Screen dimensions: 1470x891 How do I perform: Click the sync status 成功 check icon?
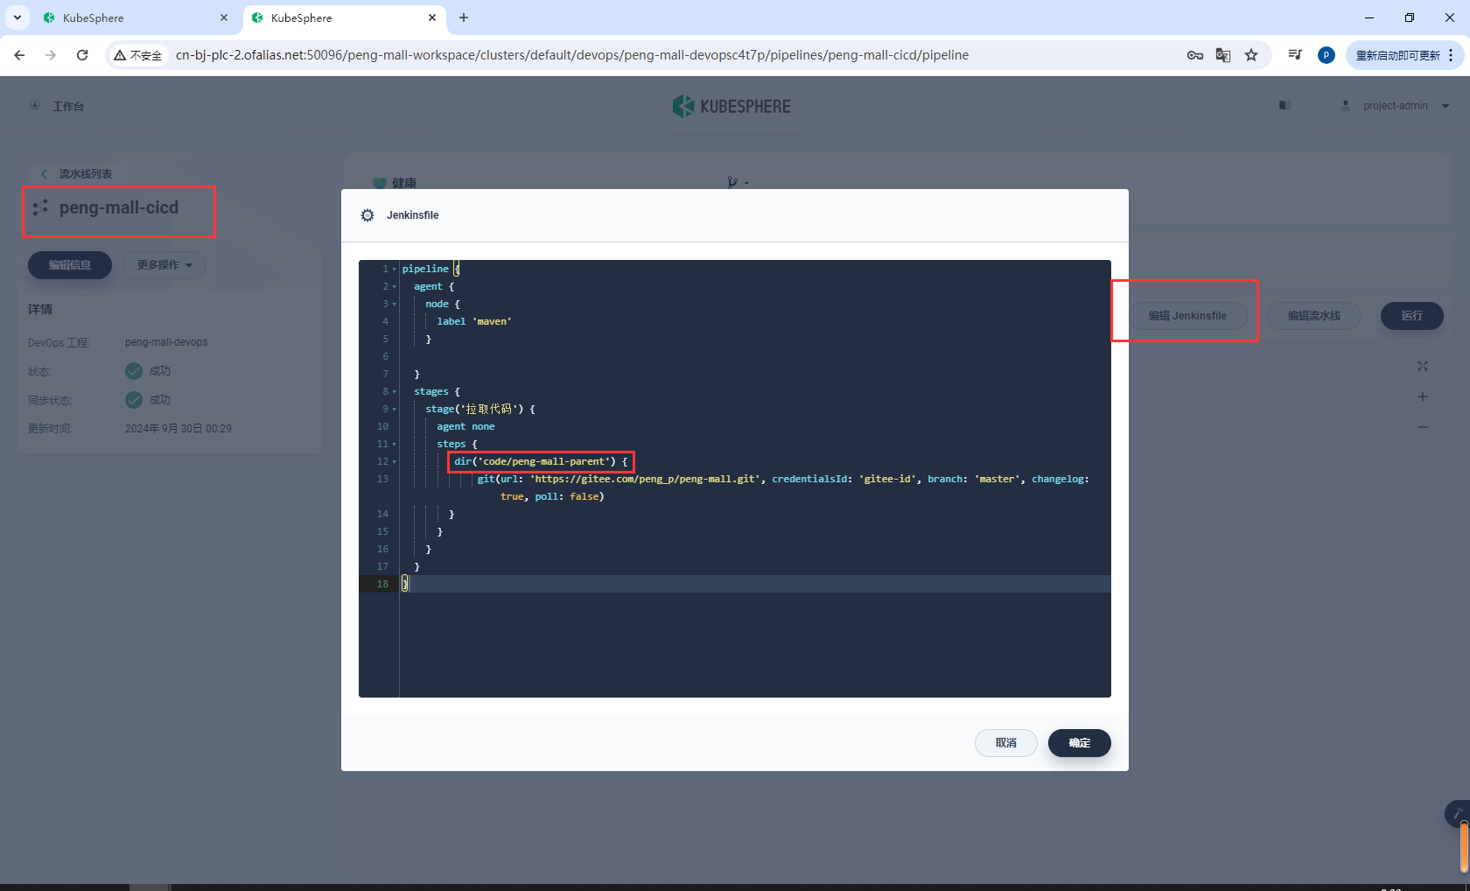click(x=134, y=400)
